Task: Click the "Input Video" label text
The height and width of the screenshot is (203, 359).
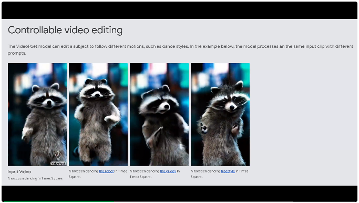Action: coord(19,171)
